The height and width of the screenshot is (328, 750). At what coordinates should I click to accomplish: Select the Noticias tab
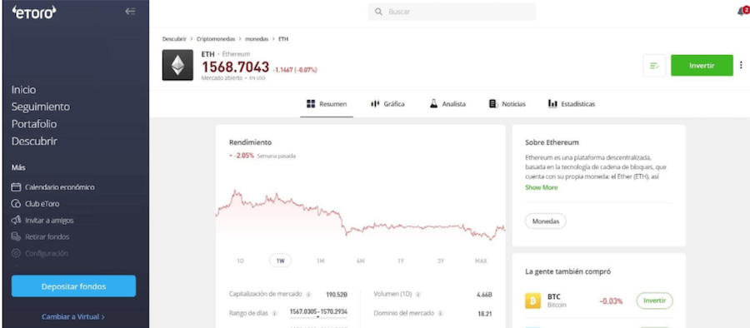[507, 104]
